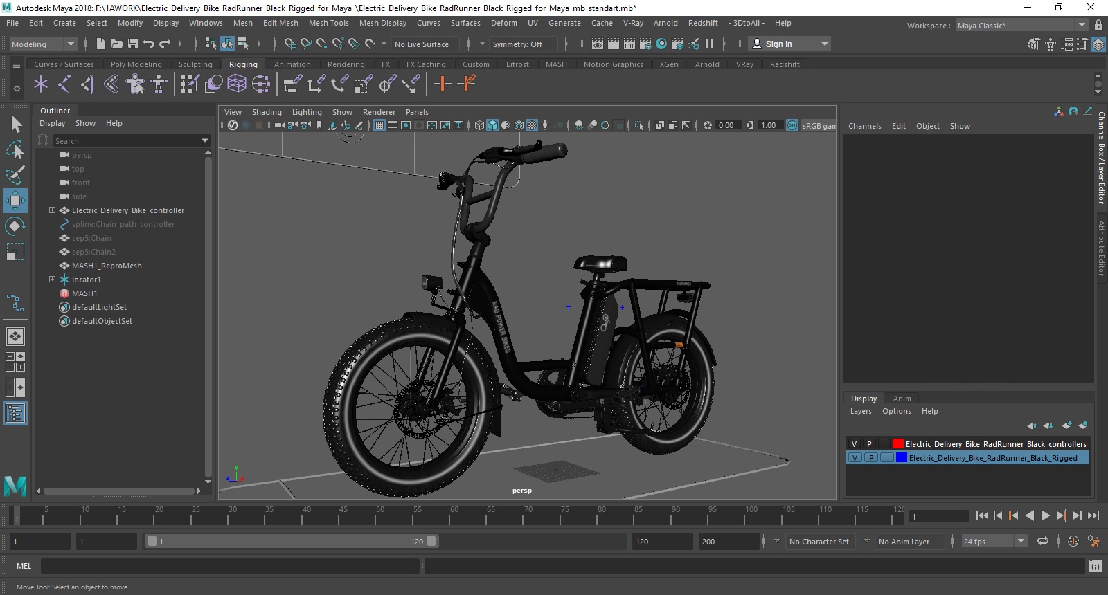Open the Mesh Tools menu
The width and height of the screenshot is (1108, 595).
[x=328, y=23]
